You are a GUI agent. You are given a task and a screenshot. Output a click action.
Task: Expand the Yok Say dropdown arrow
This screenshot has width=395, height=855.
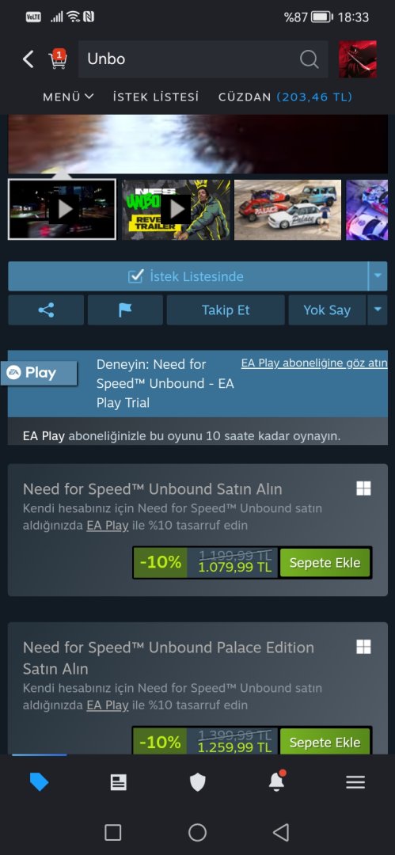377,310
